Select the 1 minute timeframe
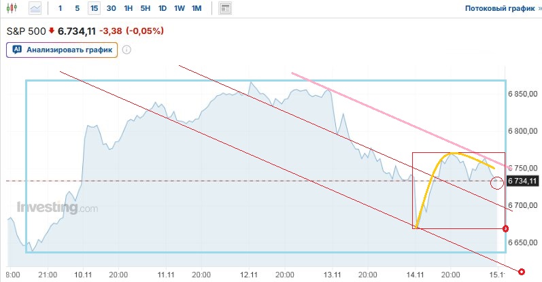542x282 pixels. pos(61,9)
